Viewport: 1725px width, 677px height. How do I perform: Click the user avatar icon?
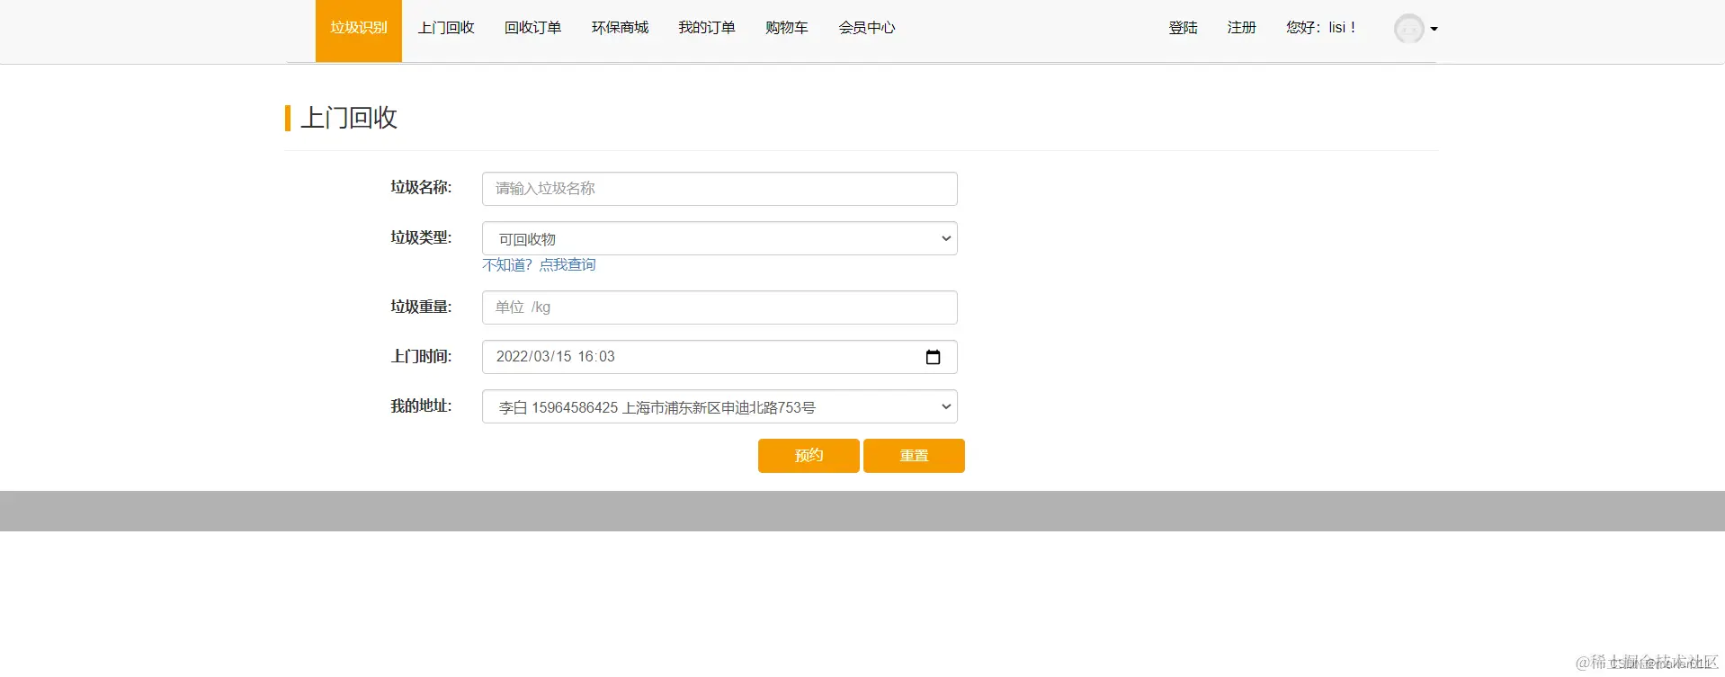click(1408, 29)
